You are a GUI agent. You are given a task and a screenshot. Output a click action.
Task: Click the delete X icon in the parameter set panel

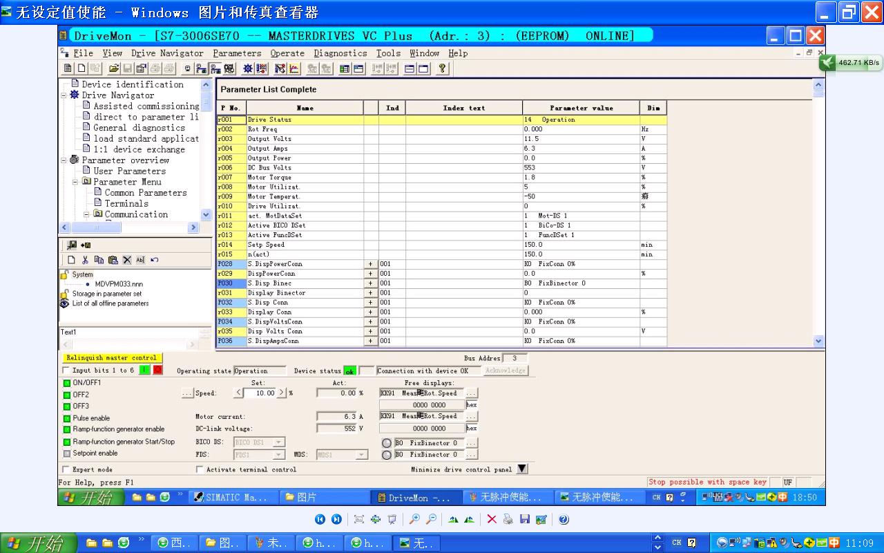click(x=127, y=260)
